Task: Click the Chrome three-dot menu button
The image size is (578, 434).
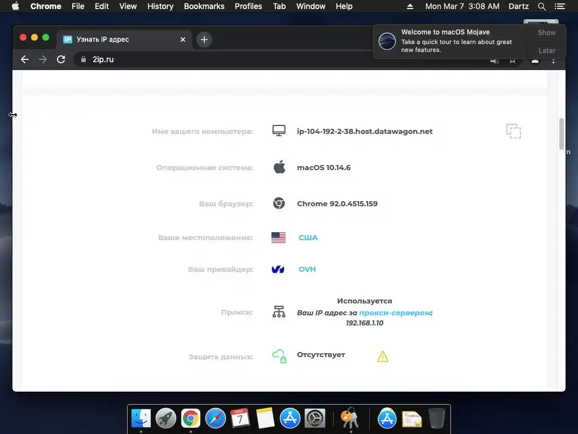Action: 553,61
